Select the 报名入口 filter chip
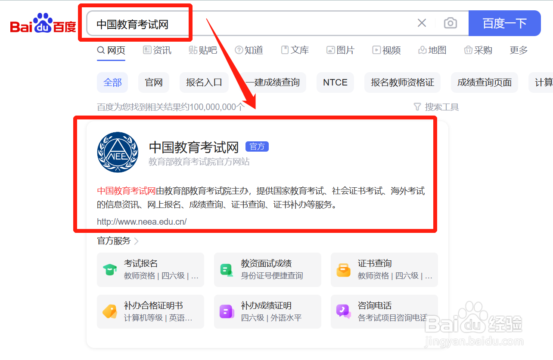The image size is (553, 360). [204, 82]
